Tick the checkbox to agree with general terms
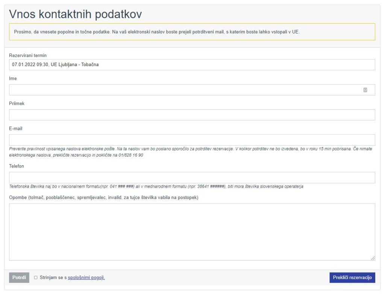The image size is (385, 294). click(x=36, y=277)
